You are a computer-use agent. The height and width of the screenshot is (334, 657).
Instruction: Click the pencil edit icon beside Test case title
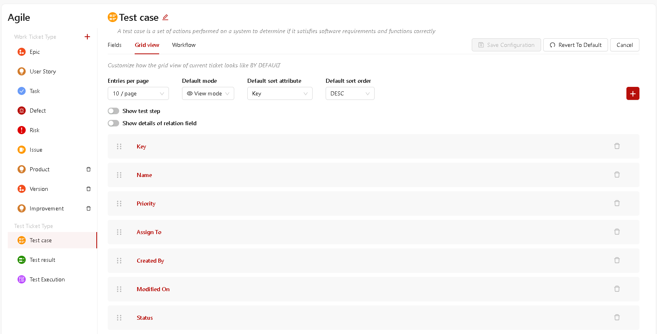[x=165, y=18]
